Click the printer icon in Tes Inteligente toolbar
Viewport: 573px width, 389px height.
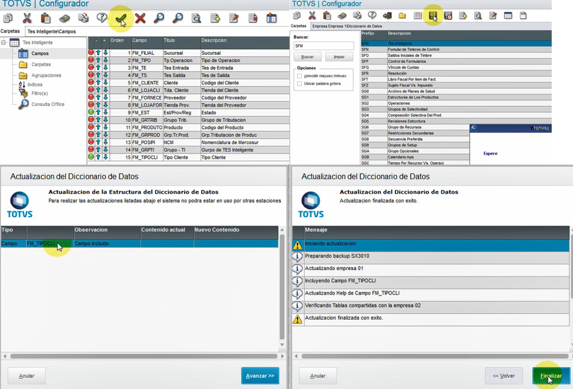83,18
